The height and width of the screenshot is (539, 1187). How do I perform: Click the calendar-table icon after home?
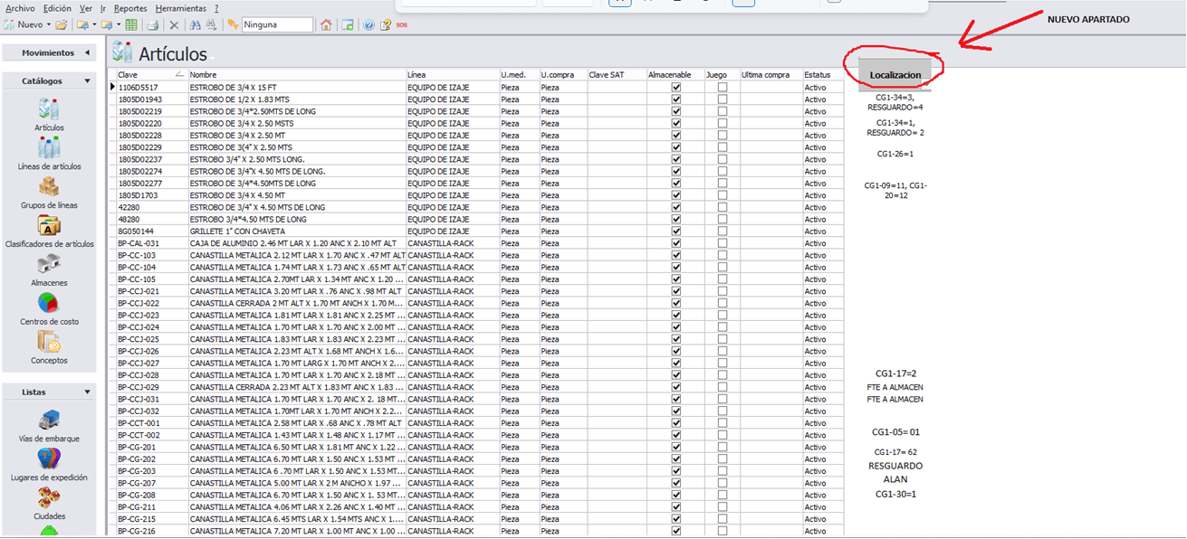348,24
